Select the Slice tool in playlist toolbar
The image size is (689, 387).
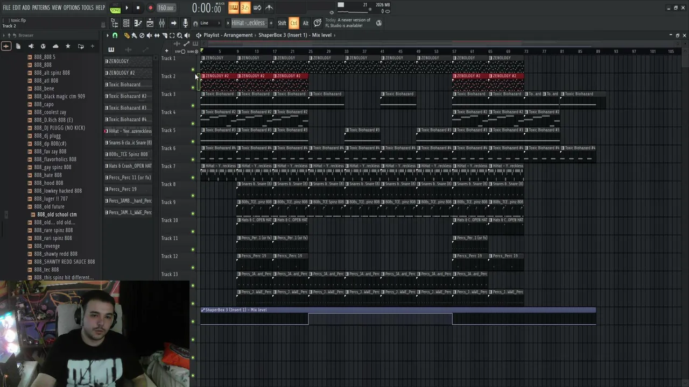[164, 35]
